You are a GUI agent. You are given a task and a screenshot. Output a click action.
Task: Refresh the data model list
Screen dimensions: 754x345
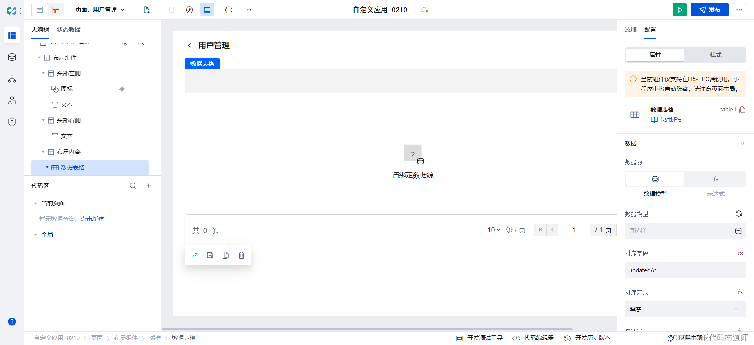point(739,214)
